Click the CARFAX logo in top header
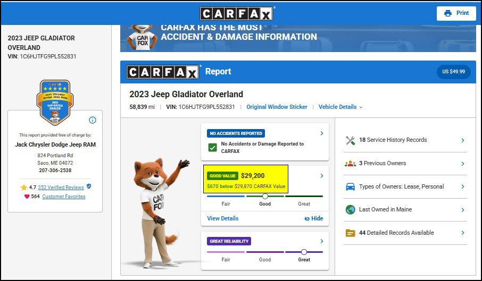Image resolution: width=482 pixels, height=281 pixels. [x=236, y=13]
